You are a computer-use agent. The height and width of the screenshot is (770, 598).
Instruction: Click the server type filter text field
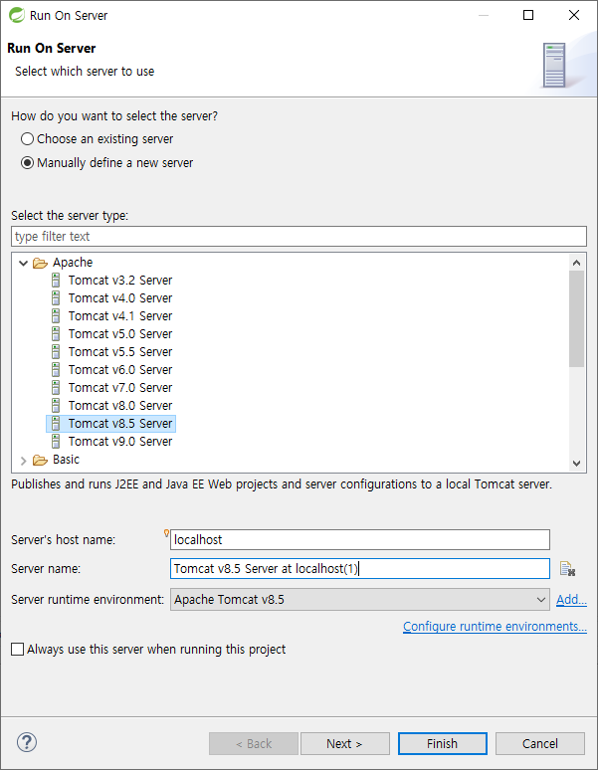click(299, 237)
